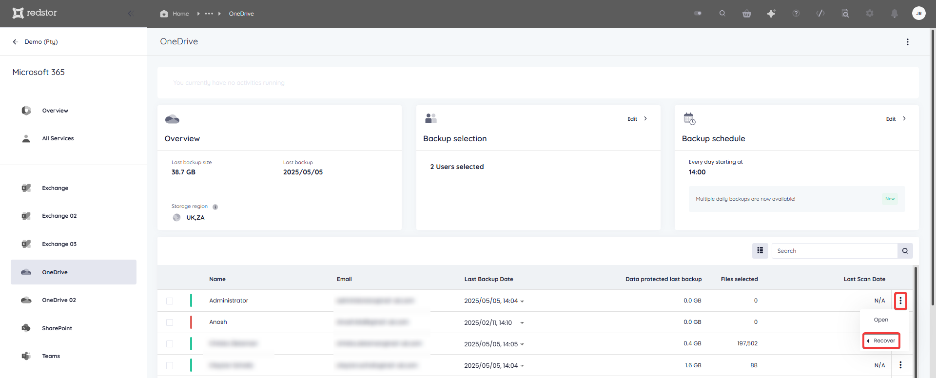The height and width of the screenshot is (378, 936).
Task: Open the Administrator user name
Action: (x=229, y=301)
